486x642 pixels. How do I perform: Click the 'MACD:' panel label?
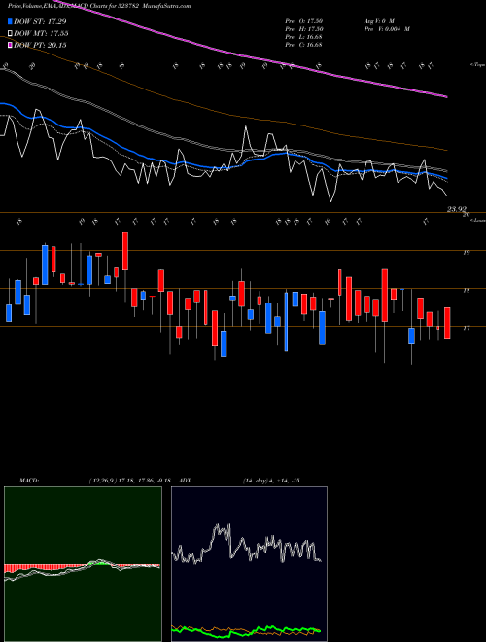[28, 481]
